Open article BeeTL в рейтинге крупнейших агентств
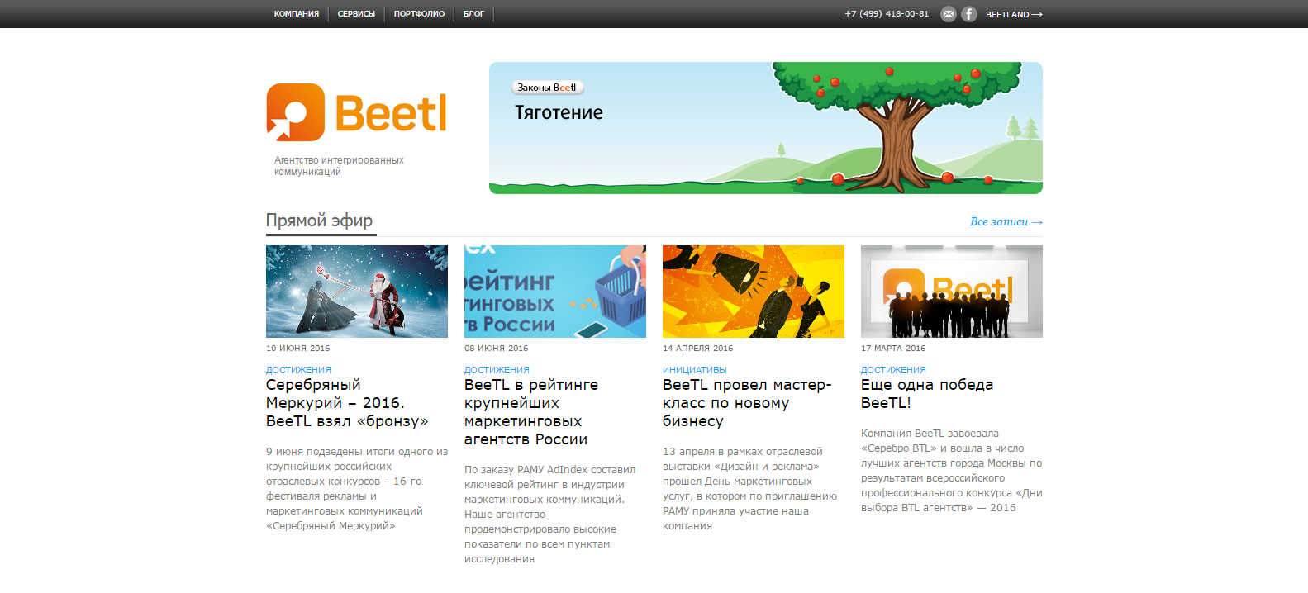Viewport: 1308px width, 593px height. [531, 412]
